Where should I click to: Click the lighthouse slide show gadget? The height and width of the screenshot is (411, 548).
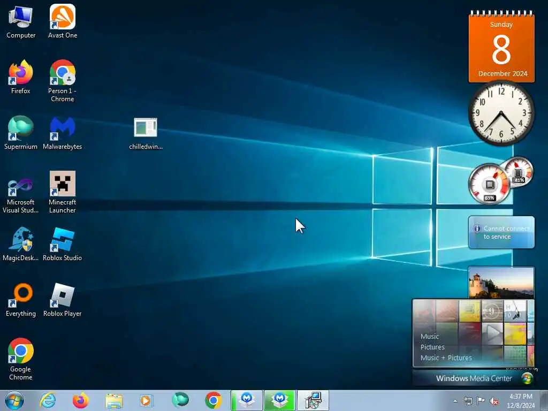[501, 283]
